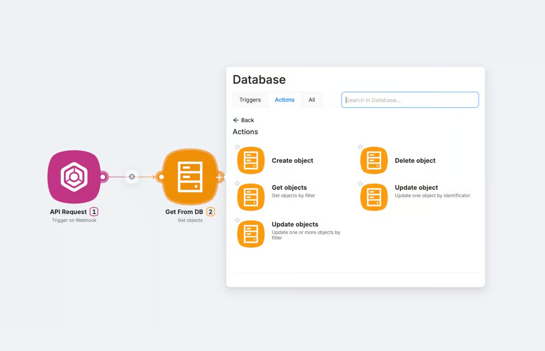Select the Actions tab
The width and height of the screenshot is (545, 351).
284,100
